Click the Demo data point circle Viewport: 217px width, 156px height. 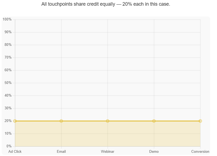point(154,121)
